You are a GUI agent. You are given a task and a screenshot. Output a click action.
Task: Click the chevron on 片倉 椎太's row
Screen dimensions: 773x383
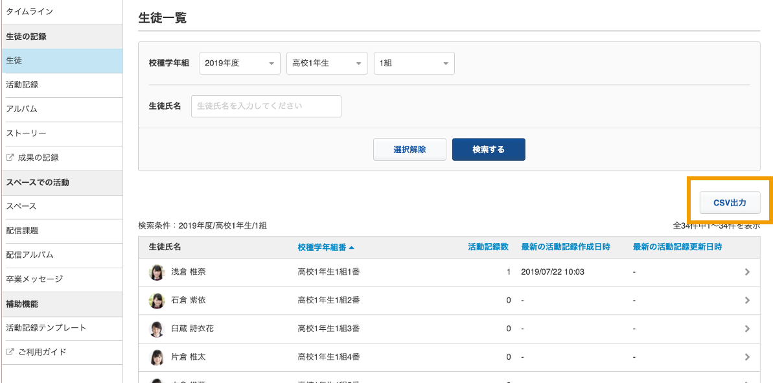(x=747, y=357)
